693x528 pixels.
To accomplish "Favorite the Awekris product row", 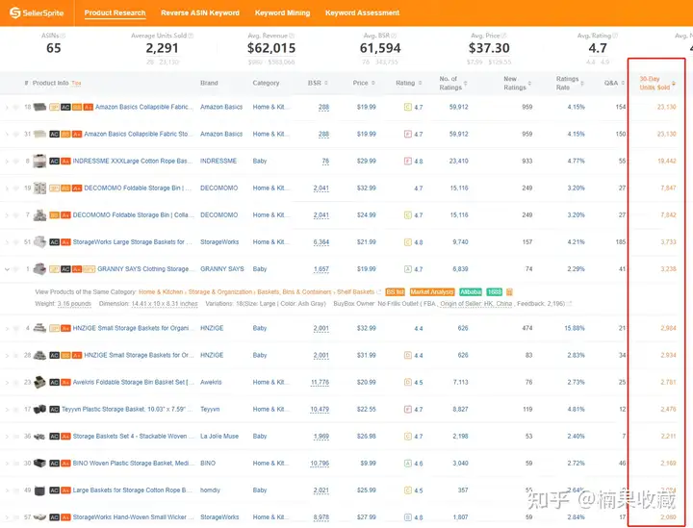I will pyautogui.click(x=16, y=383).
